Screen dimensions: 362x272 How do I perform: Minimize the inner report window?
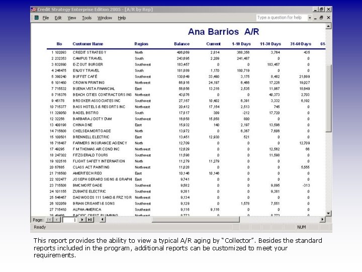tap(315, 18)
